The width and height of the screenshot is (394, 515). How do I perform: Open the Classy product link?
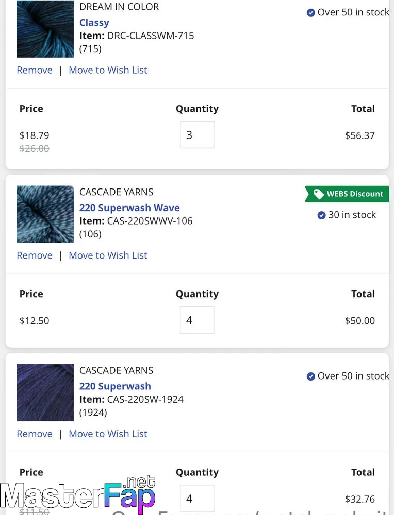coord(94,23)
